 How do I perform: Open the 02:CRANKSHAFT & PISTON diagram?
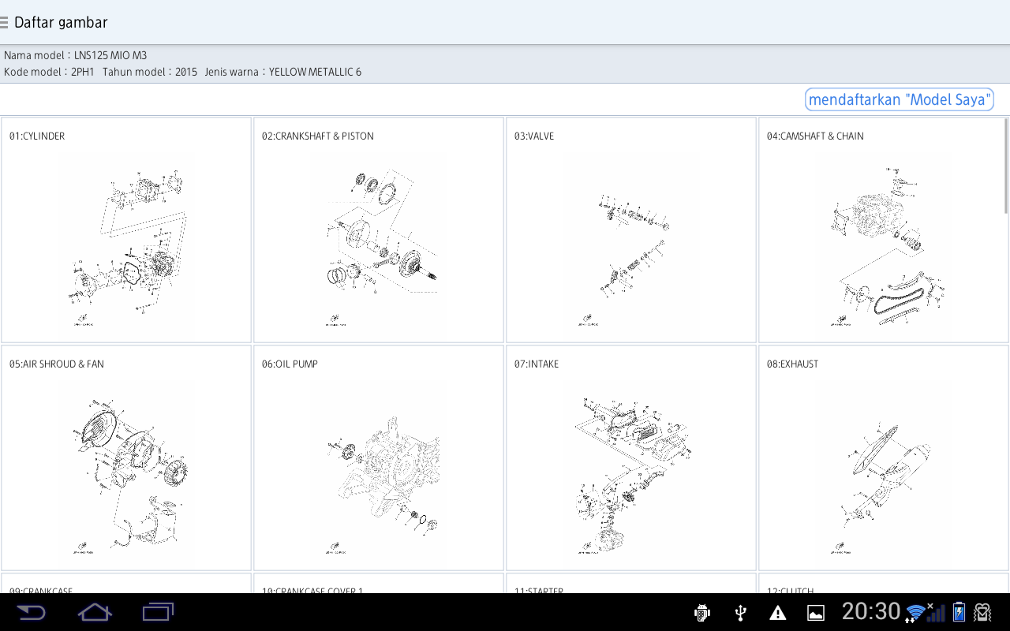[379, 230]
